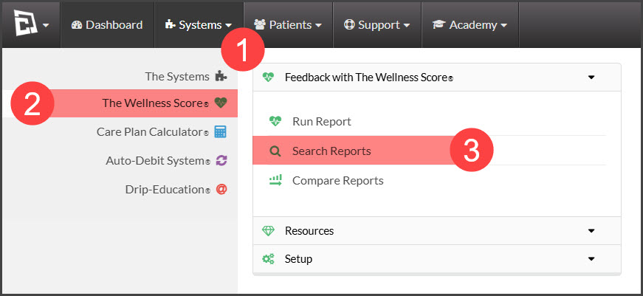Image resolution: width=643 pixels, height=296 pixels.
Task: Open the Academy dropdown menu
Action: click(470, 25)
